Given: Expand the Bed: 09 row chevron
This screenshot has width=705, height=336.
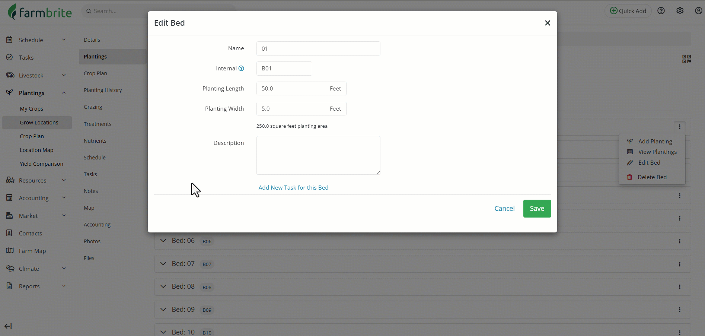Looking at the screenshot, I should (x=163, y=310).
